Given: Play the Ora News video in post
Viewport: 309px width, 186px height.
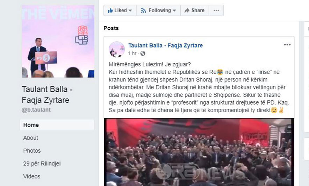Looking at the screenshot, I should (x=199, y=152).
